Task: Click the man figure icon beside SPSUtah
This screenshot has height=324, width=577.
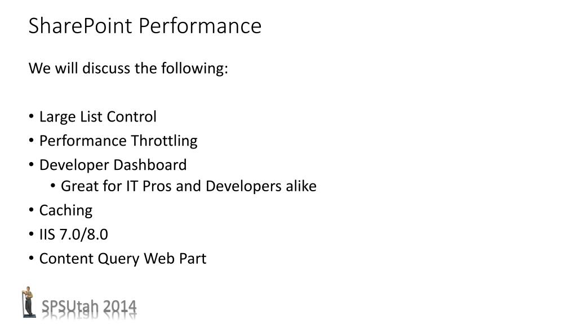Action: point(28,302)
